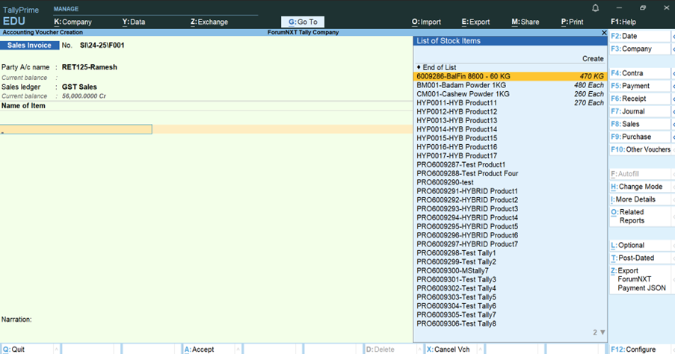Viewport: 675px width, 354px height.
Task: Click F2: Date button
Action: point(640,36)
